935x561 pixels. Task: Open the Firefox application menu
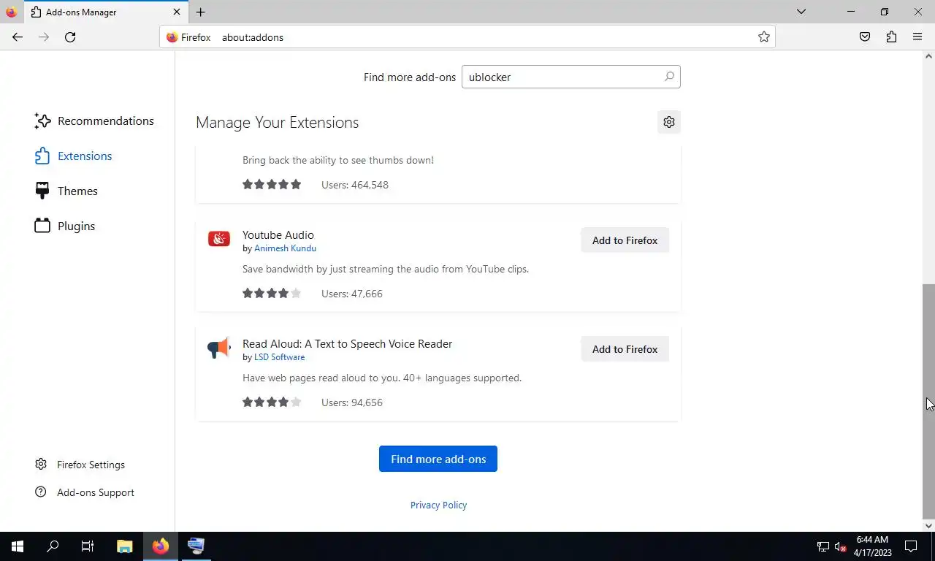pyautogui.click(x=917, y=37)
